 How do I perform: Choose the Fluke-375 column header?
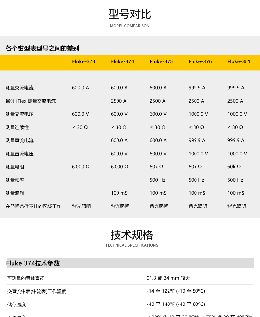coord(161,61)
